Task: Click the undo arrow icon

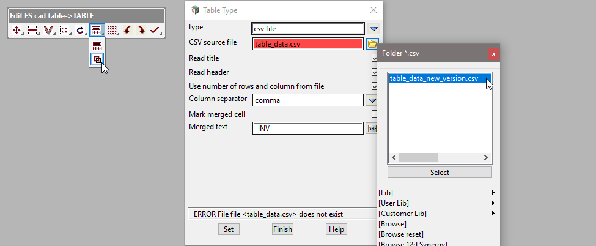Action: 127,30
